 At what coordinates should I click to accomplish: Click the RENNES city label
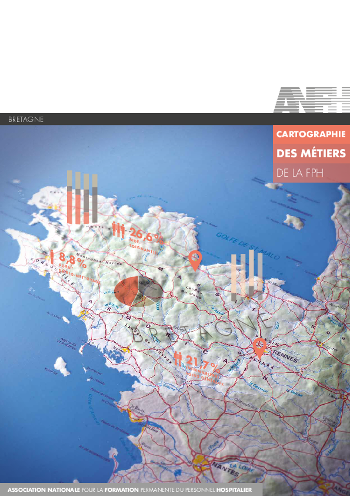pos(285,356)
